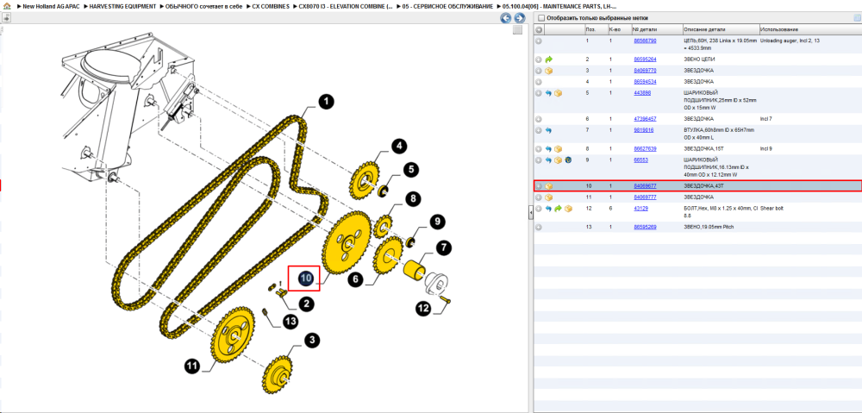Go to the home page icon
862x413 pixels.
click(x=7, y=6)
